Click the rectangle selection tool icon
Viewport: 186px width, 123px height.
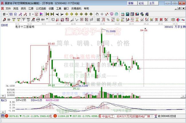(x=53, y=20)
